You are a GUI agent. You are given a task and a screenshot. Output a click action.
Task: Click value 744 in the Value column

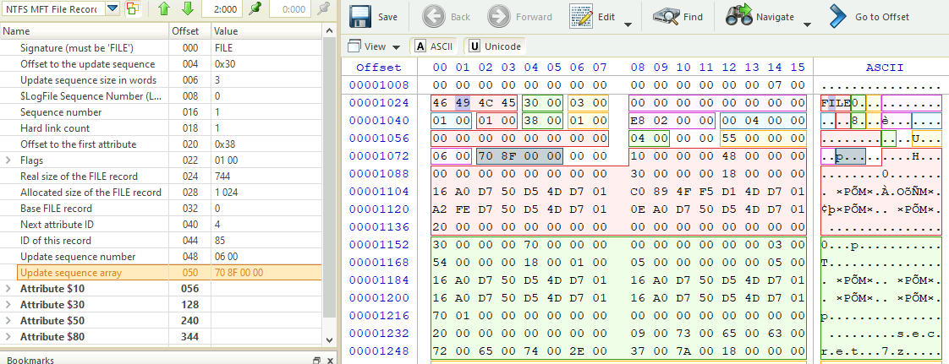(222, 177)
